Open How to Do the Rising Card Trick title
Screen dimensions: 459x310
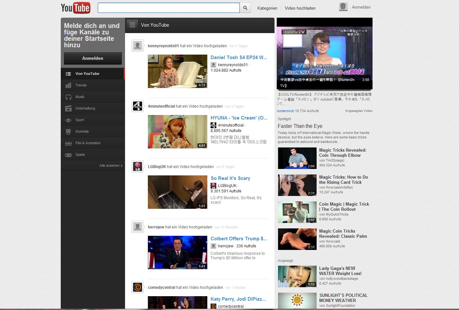point(344,180)
